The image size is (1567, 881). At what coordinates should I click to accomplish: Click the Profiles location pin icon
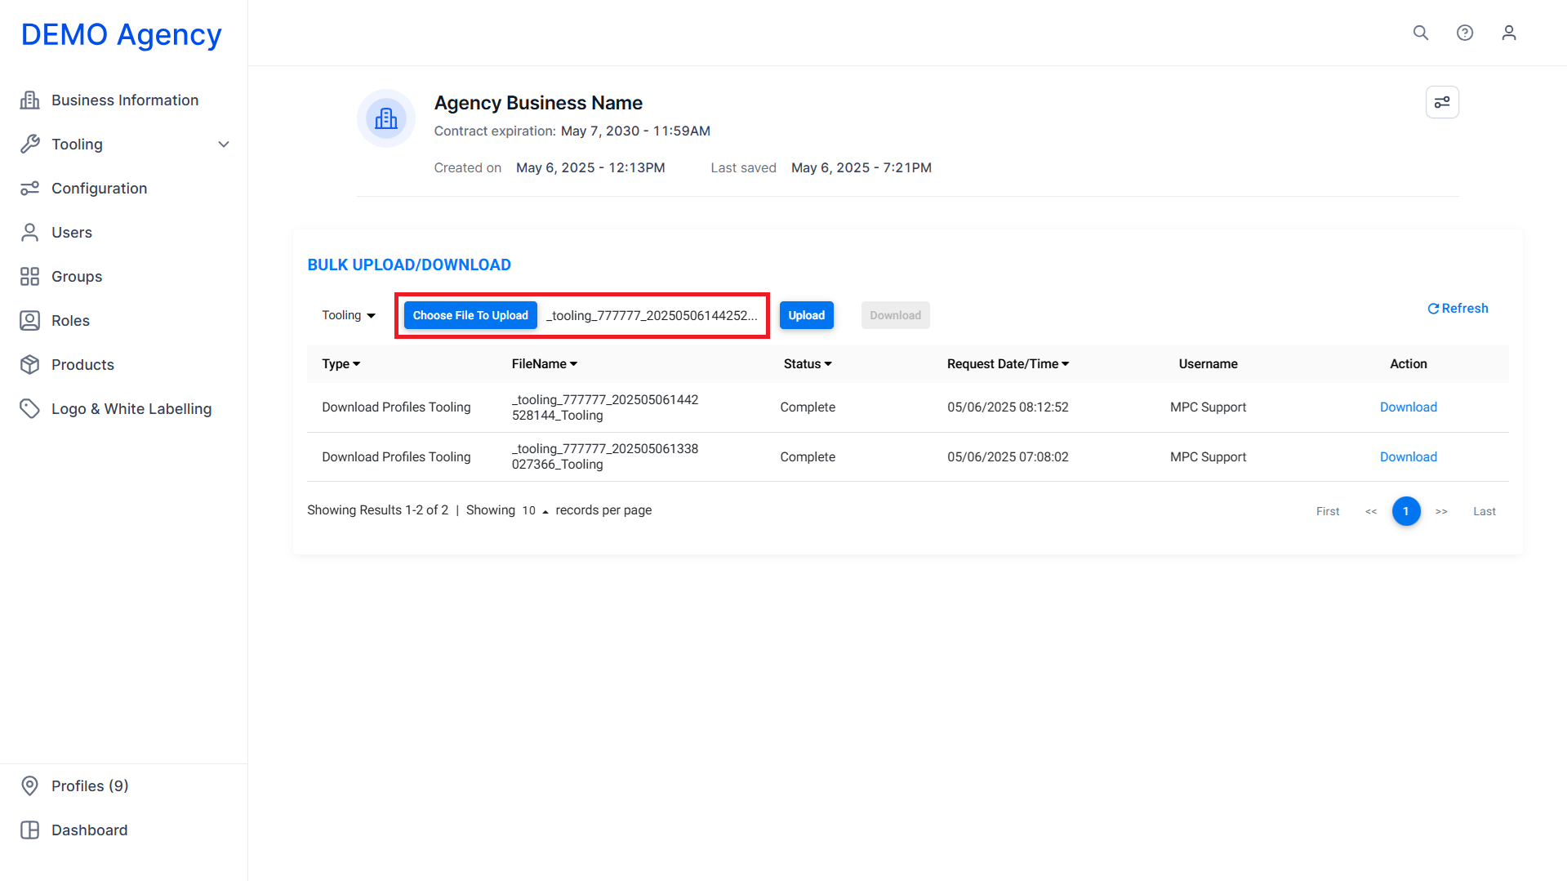click(30, 785)
